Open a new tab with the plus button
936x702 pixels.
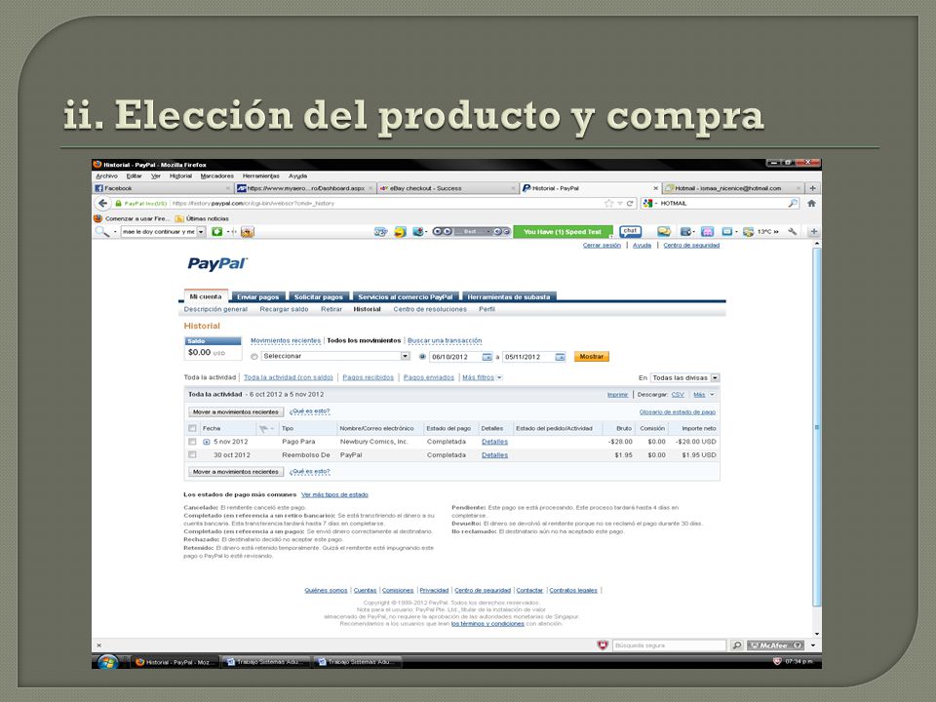[x=812, y=188]
